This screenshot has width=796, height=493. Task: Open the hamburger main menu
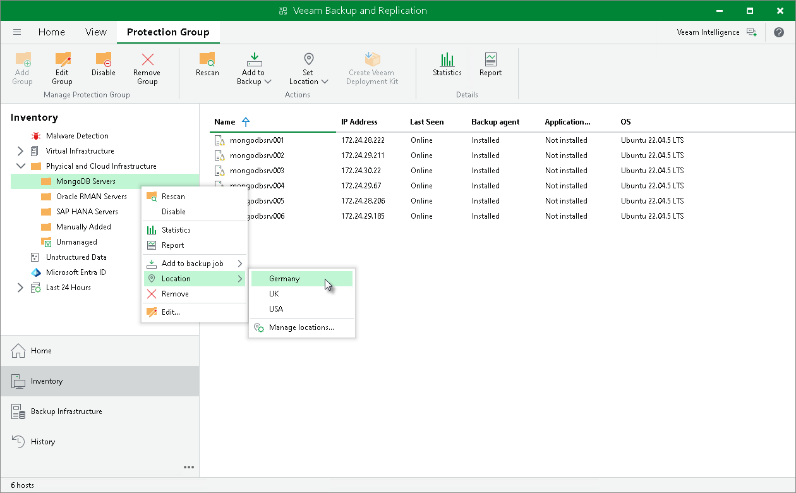tap(17, 32)
